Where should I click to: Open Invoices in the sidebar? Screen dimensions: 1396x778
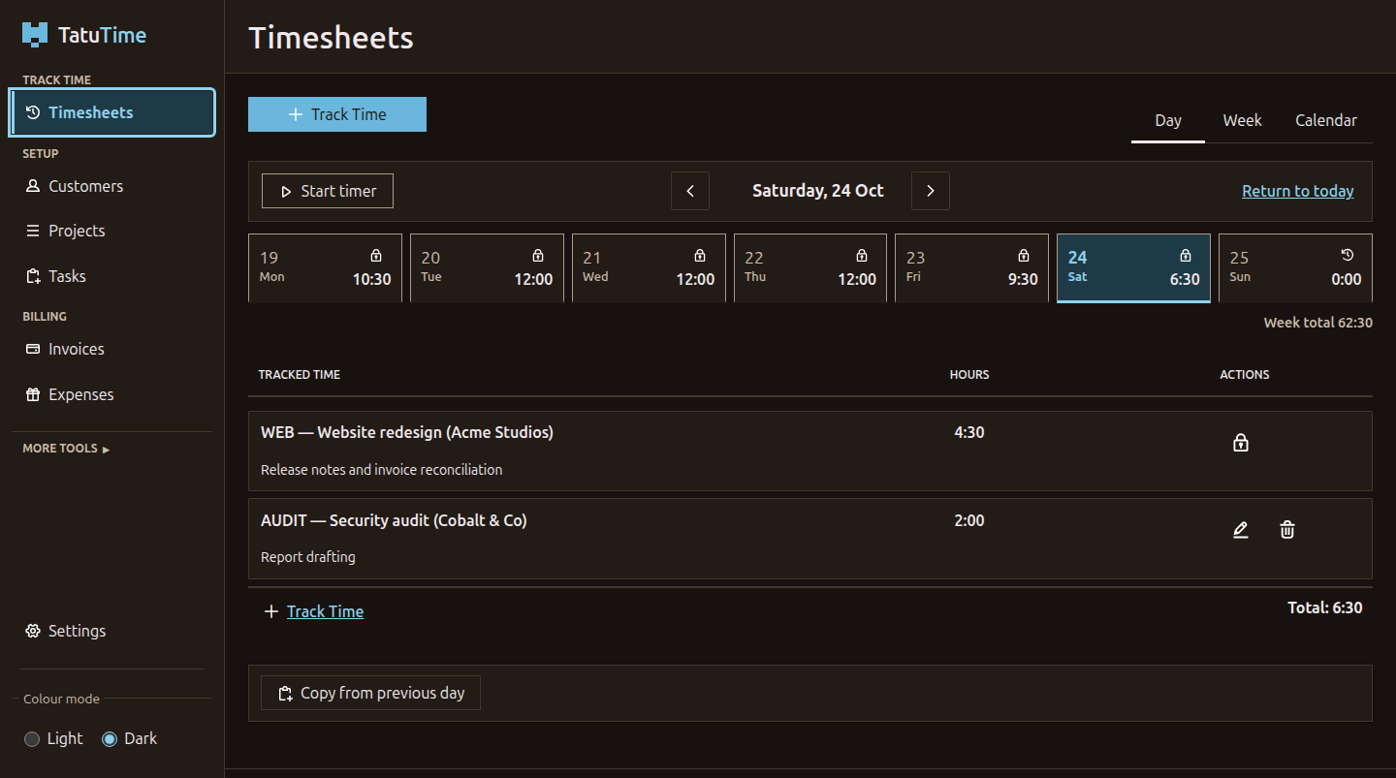[112, 349]
